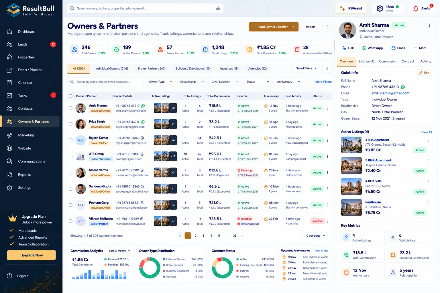This screenshot has height=293, width=440.
Task: Expand the Relationship filter dropdown
Action: click(x=192, y=82)
